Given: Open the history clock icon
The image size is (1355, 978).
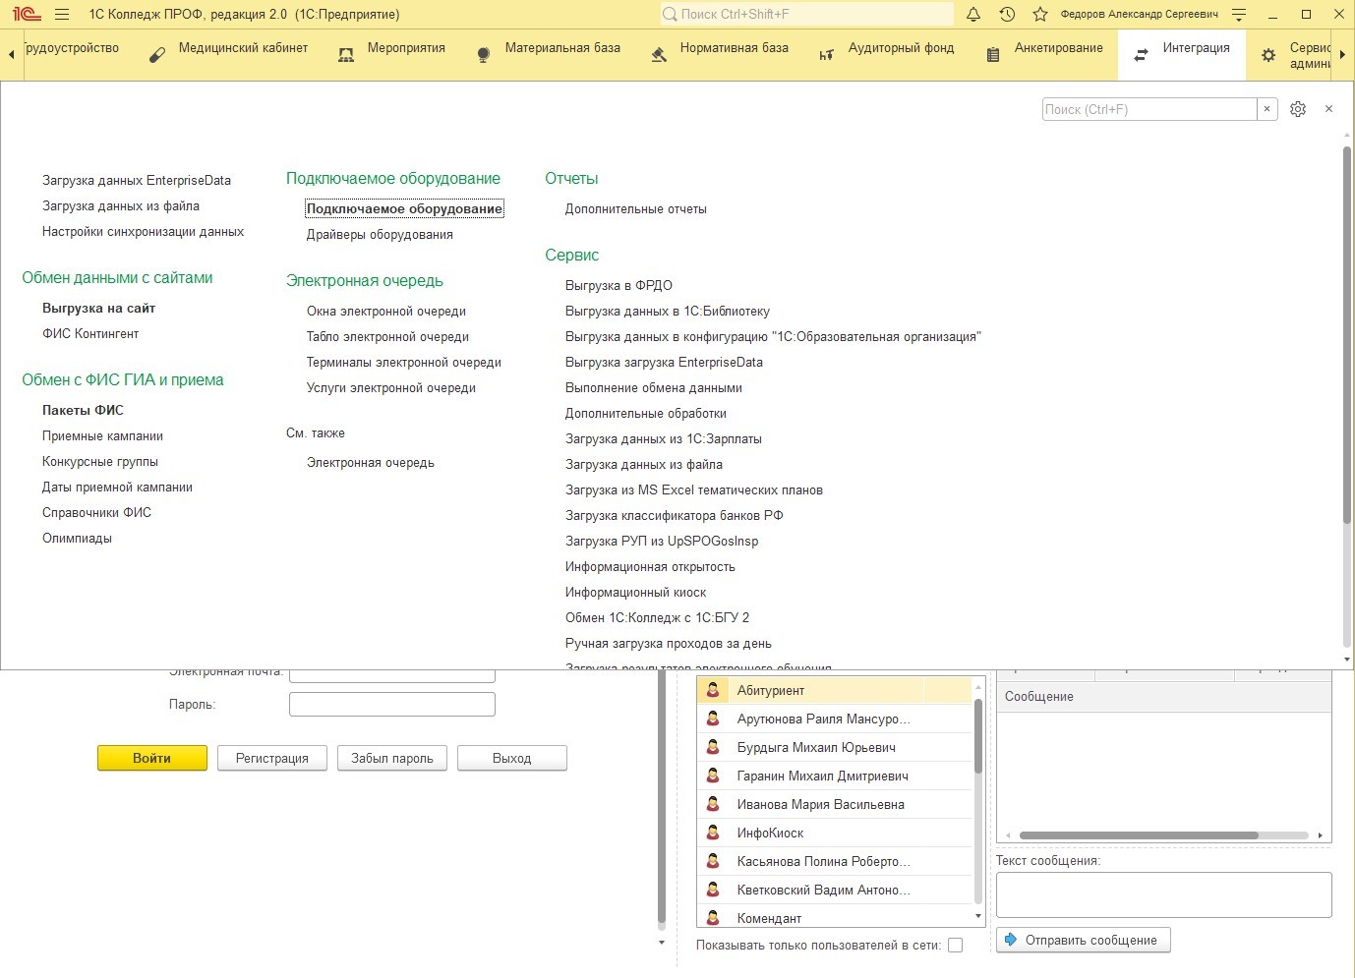Looking at the screenshot, I should click(x=1007, y=15).
